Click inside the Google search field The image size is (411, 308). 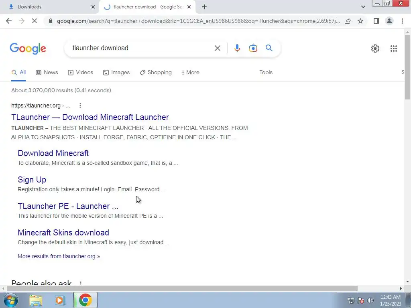[142, 48]
